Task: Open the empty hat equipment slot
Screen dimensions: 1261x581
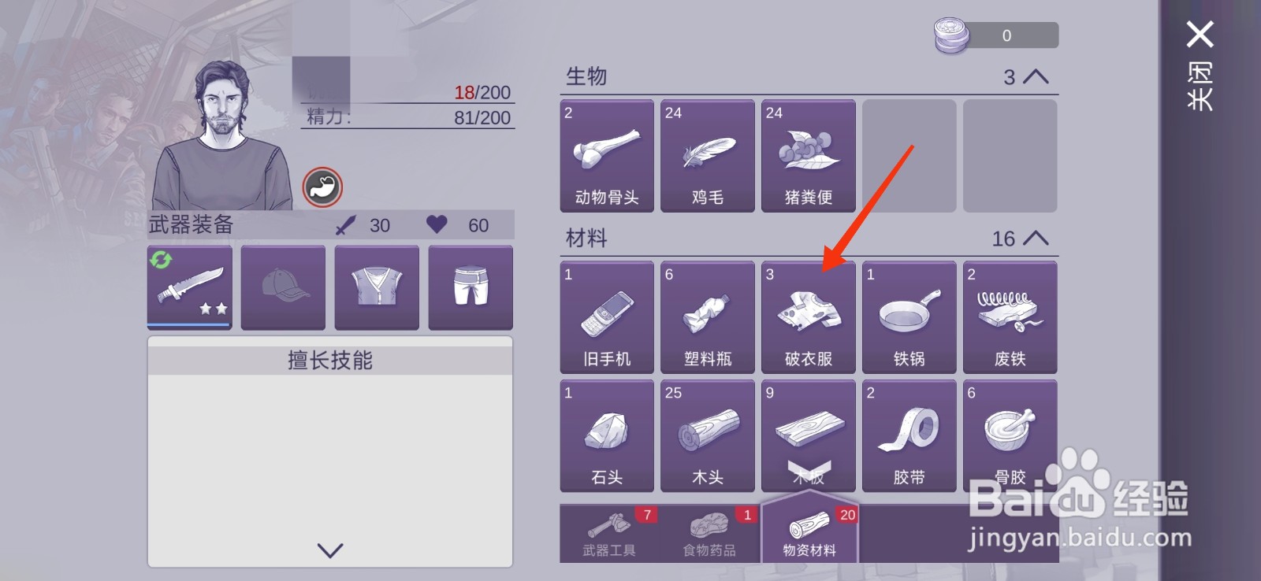Action: coord(283,287)
